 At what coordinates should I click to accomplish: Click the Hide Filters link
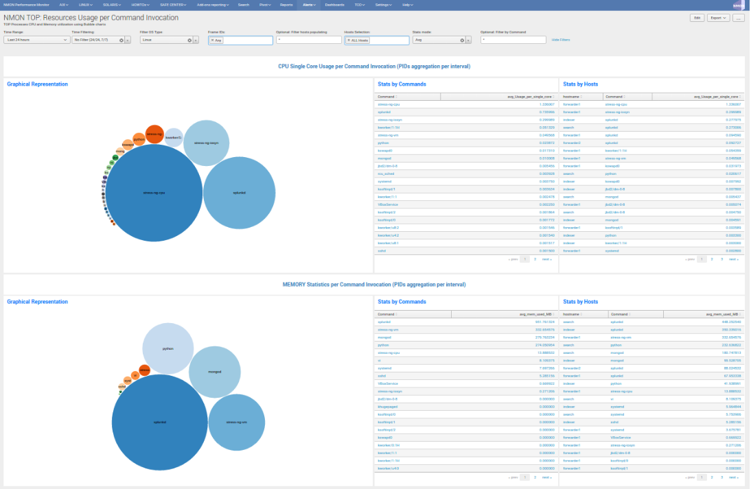point(560,40)
